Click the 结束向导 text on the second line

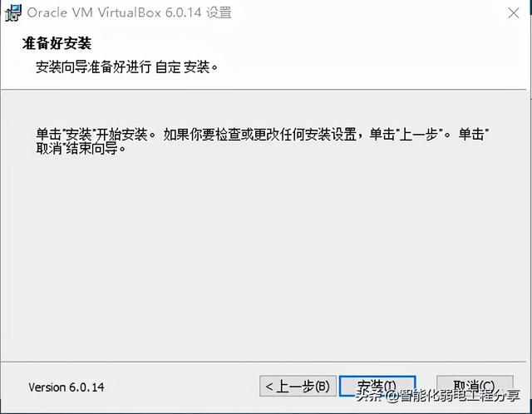(x=91, y=148)
